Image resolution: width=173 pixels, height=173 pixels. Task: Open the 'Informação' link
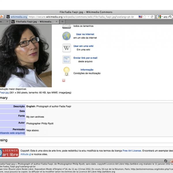[x=87, y=69]
